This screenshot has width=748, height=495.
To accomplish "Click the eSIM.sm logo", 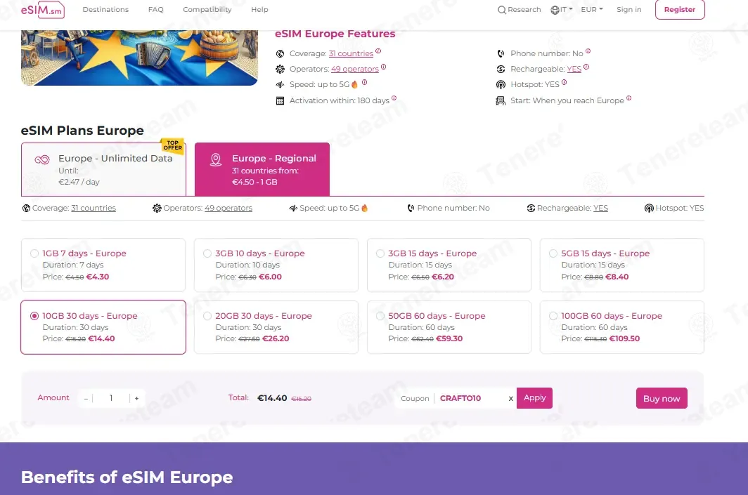I will click(43, 10).
